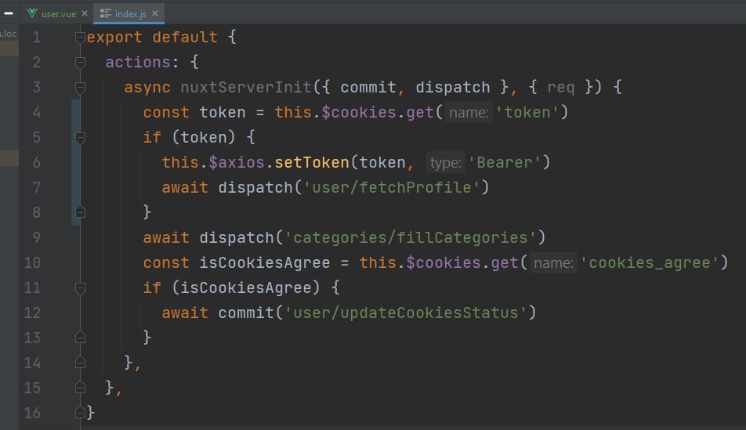Viewport: 746px width, 430px height.
Task: Click the 'Bearer' string literal
Action: [505, 163]
